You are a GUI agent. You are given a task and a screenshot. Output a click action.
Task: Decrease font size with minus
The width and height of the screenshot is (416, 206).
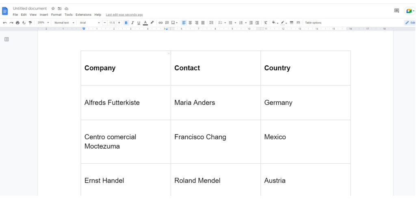pyautogui.click(x=105, y=23)
